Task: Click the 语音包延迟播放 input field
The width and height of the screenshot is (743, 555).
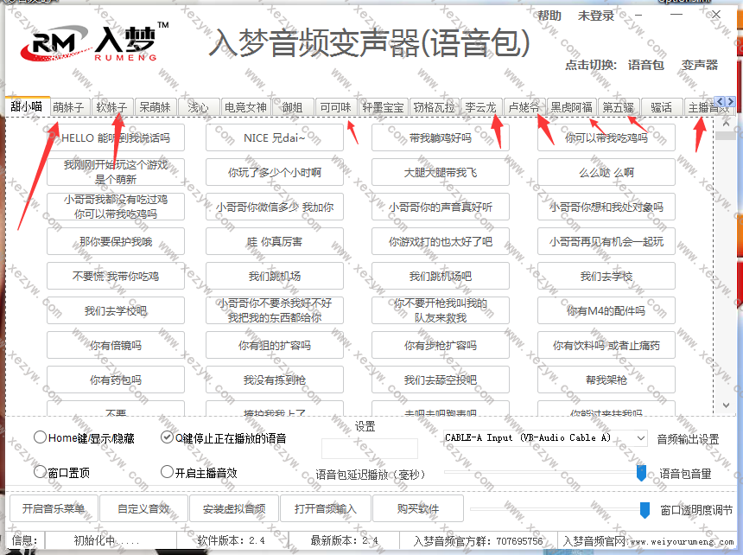Action: pyautogui.click(x=369, y=448)
